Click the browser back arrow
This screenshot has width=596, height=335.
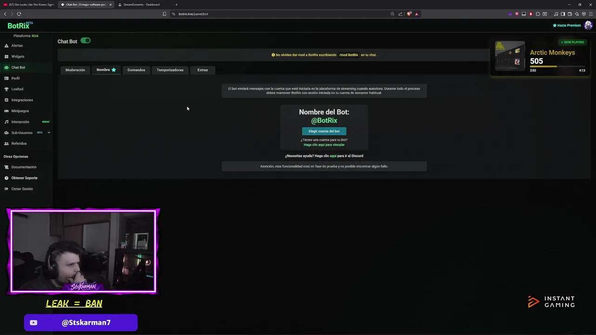[5, 14]
